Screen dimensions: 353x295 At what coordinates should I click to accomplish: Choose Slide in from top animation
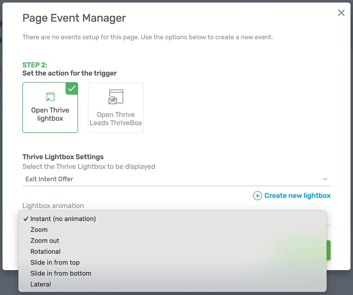[x=172, y=262]
